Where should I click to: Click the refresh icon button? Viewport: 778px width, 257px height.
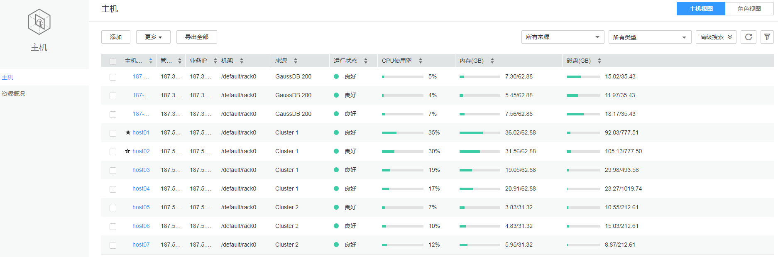pos(749,37)
